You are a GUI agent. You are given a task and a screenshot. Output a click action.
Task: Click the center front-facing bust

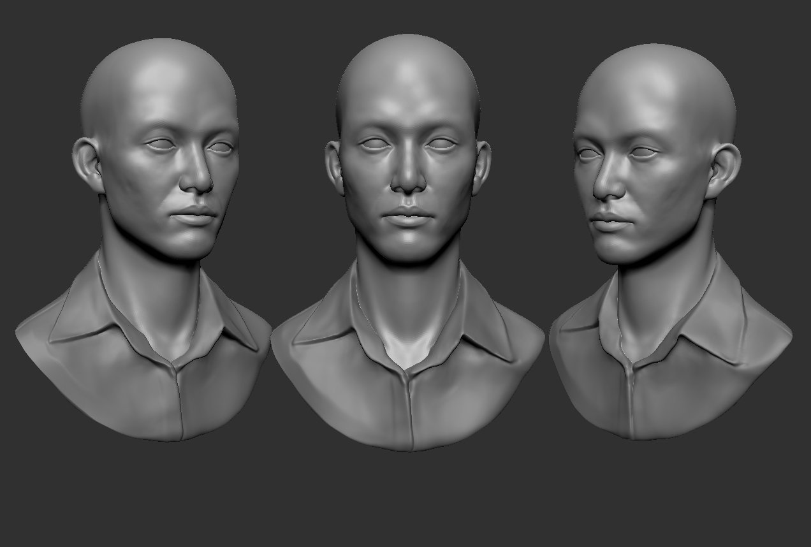[408, 191]
